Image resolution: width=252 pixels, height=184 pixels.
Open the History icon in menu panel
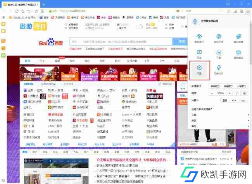199,54
